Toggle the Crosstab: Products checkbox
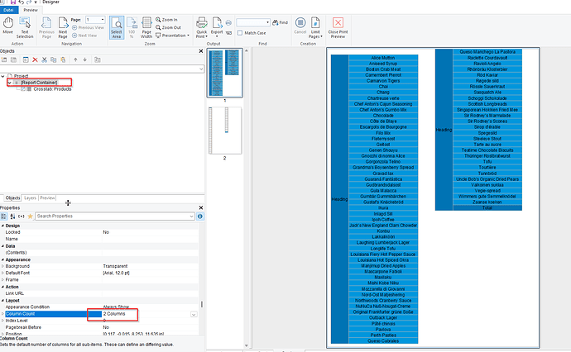This screenshot has width=571, height=352. click(23, 89)
